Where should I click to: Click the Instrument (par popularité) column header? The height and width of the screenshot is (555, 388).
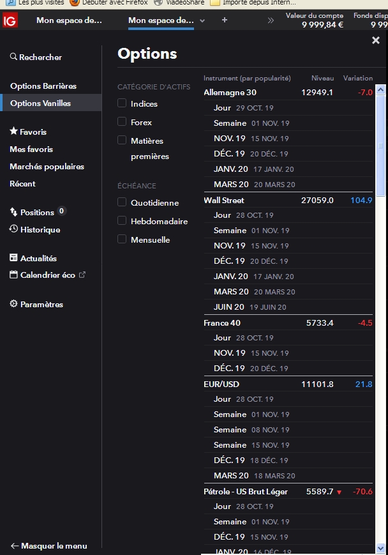click(x=247, y=78)
